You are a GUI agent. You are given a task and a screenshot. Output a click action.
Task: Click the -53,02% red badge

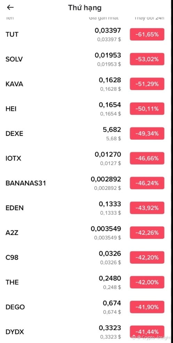[147, 59]
